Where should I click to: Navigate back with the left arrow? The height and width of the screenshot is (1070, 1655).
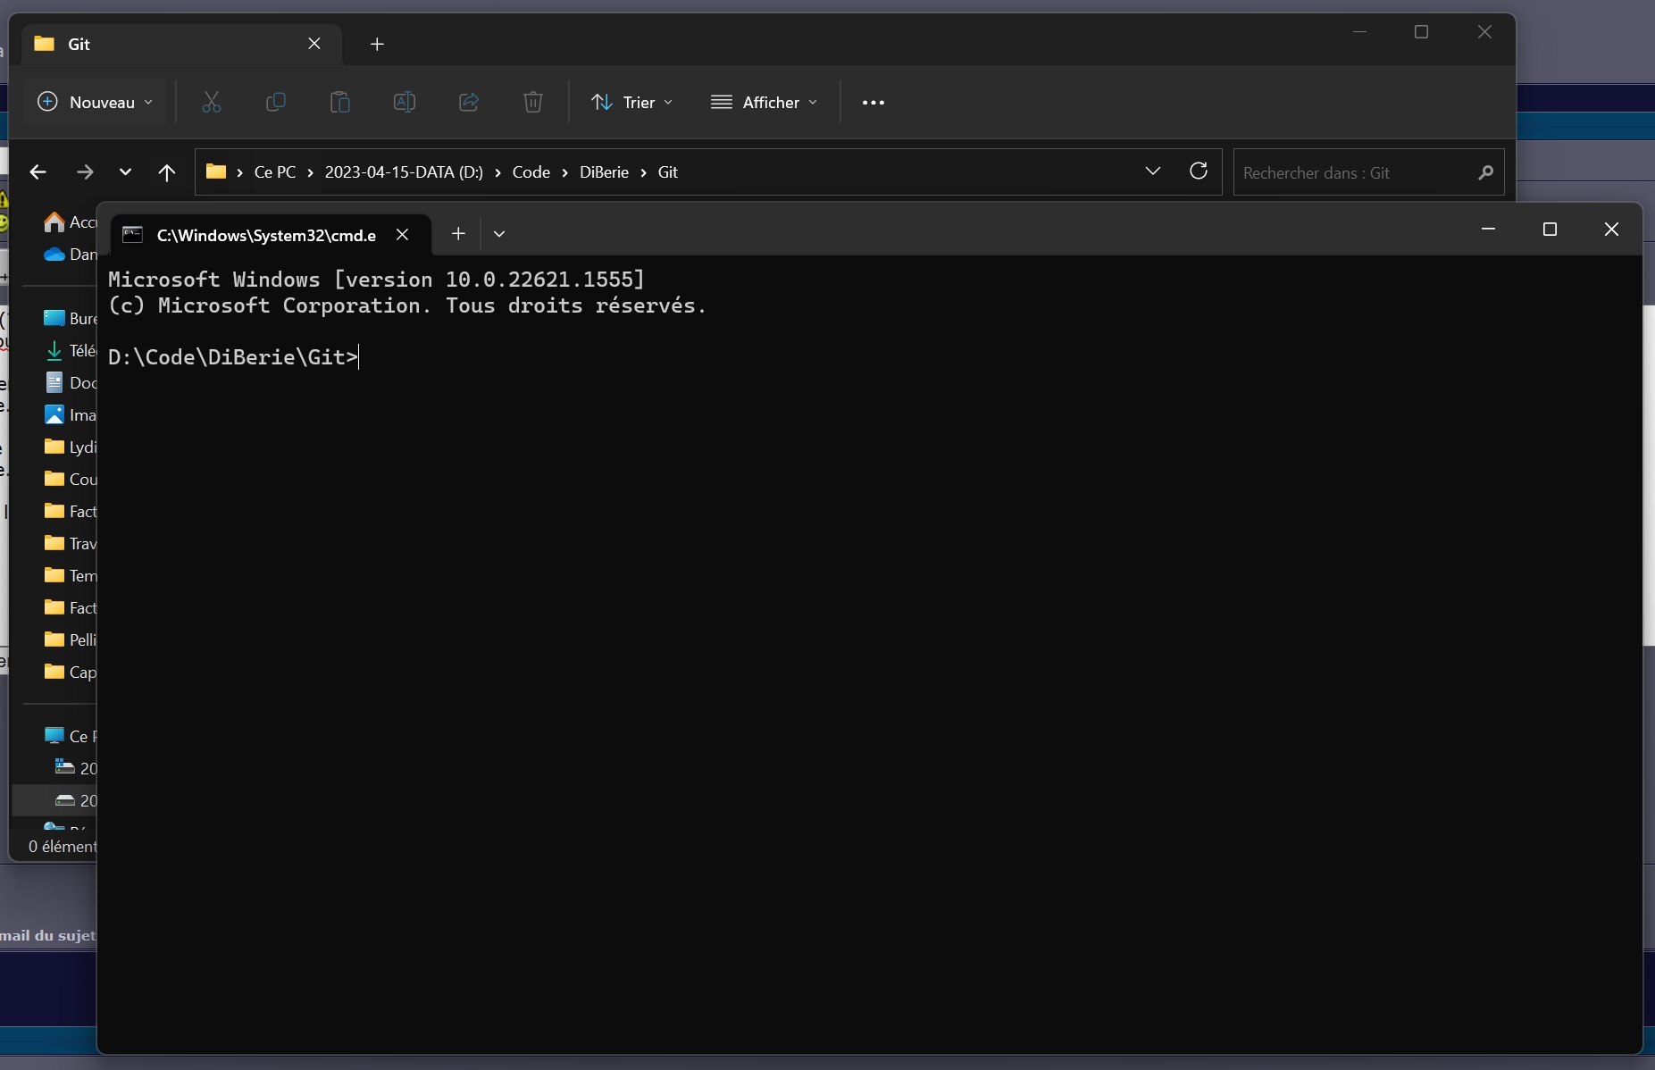click(38, 172)
